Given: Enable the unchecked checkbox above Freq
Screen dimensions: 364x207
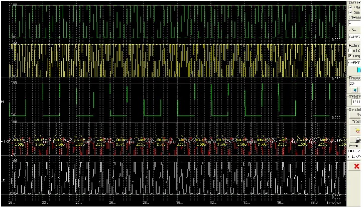Looking at the screenshot, I should pyautogui.click(x=350, y=50).
